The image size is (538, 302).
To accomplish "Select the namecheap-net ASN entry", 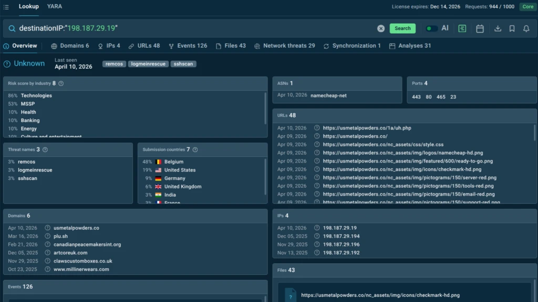I will pyautogui.click(x=328, y=95).
